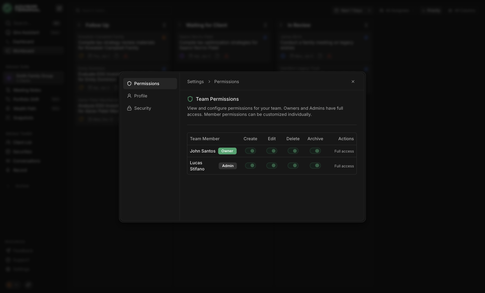
Task: Disable Edit permission for Lucas Stifano
Action: 272,165
